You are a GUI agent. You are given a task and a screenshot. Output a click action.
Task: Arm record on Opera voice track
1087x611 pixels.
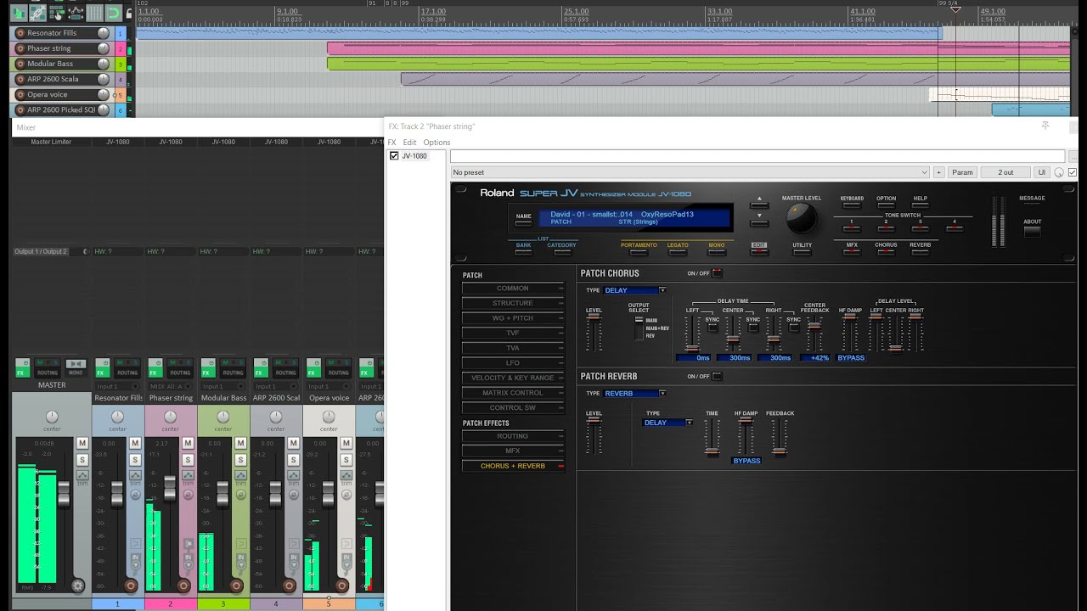click(20, 94)
